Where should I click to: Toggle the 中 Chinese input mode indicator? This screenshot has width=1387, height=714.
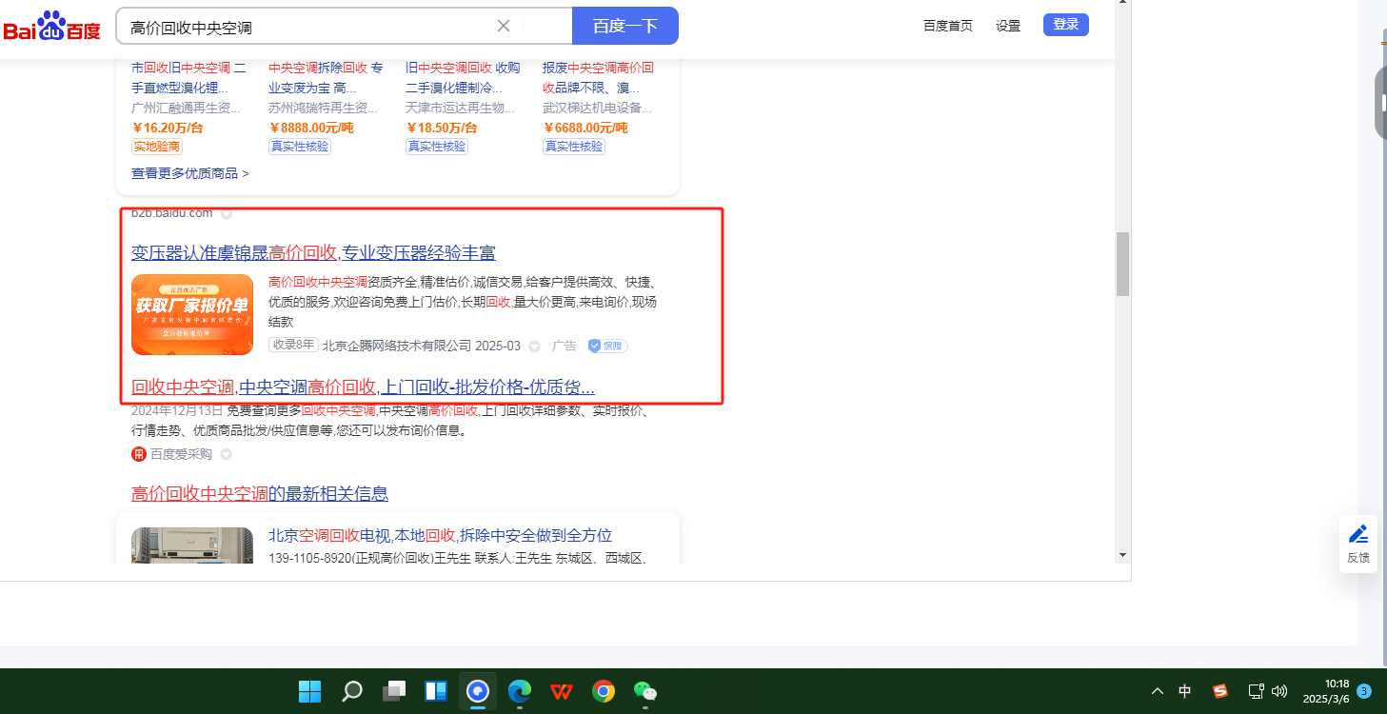(x=1185, y=691)
